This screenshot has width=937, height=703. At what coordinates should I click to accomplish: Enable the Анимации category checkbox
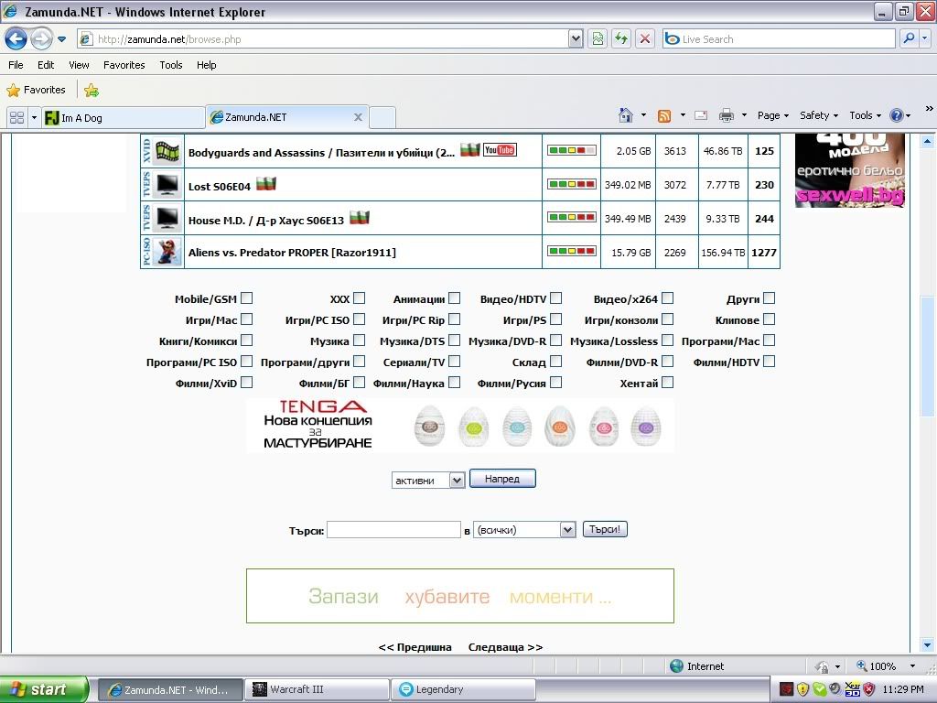click(x=455, y=297)
